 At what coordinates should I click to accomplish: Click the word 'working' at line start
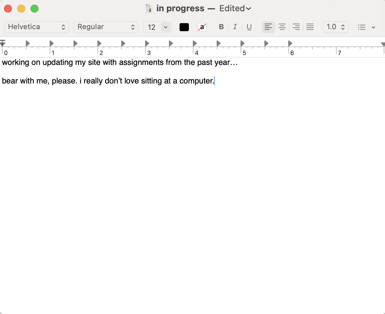coord(16,63)
